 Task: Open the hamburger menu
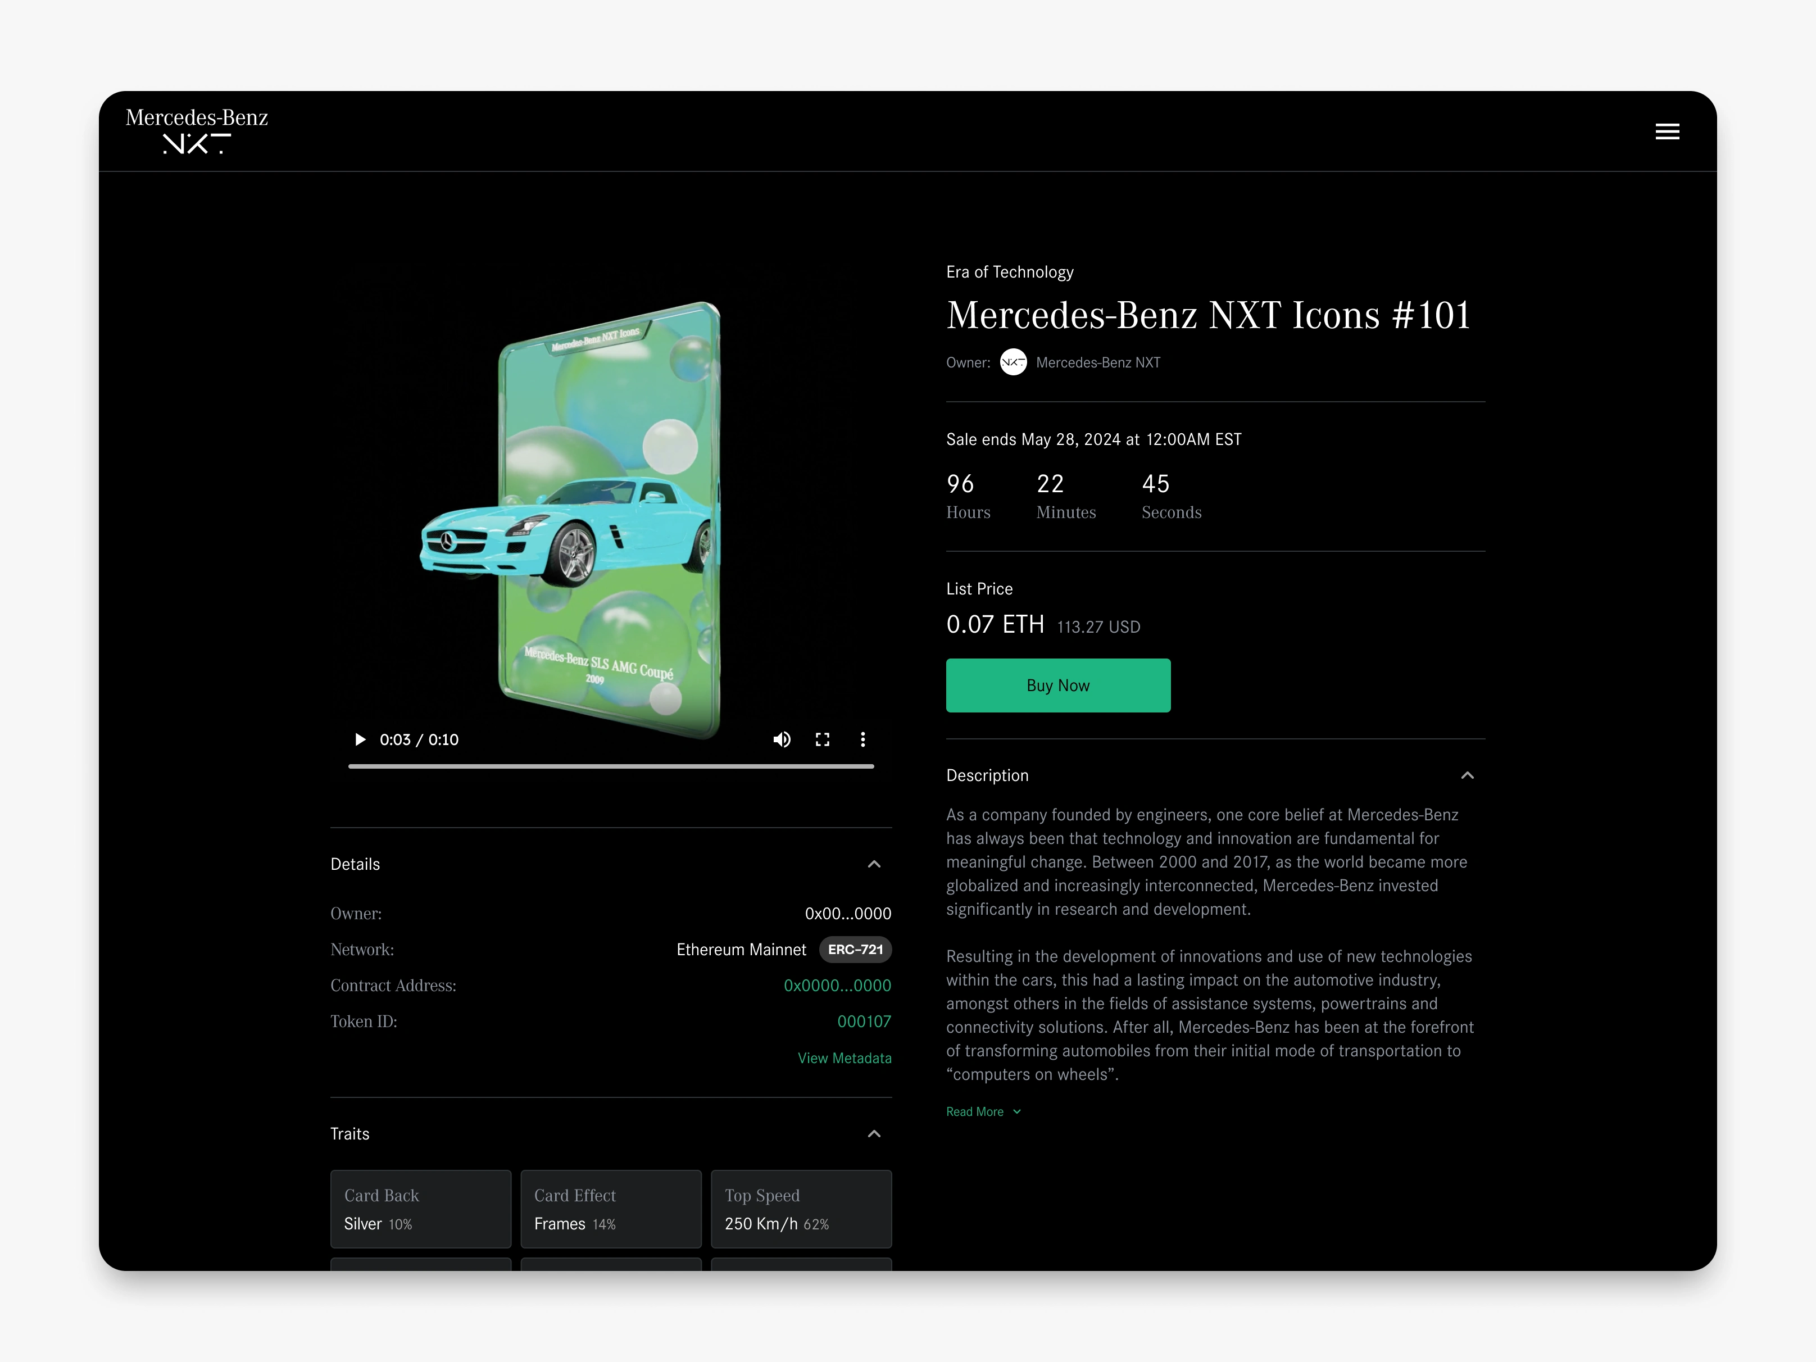point(1667,131)
